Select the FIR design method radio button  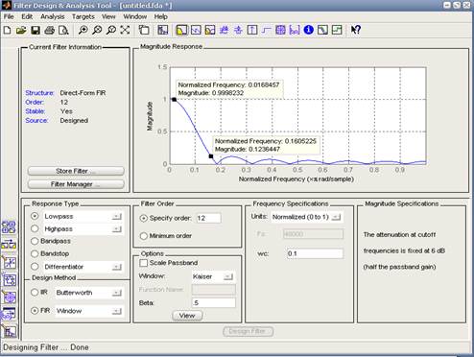pyautogui.click(x=35, y=311)
